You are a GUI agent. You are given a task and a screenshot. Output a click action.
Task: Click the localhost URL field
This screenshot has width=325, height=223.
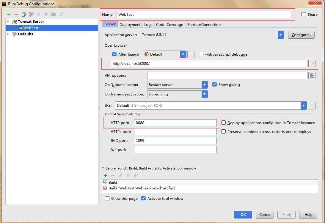(x=209, y=64)
